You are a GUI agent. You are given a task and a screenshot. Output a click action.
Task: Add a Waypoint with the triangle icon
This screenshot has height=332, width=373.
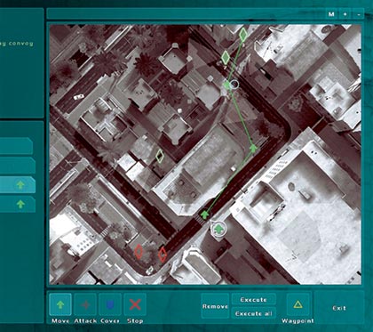click(298, 304)
